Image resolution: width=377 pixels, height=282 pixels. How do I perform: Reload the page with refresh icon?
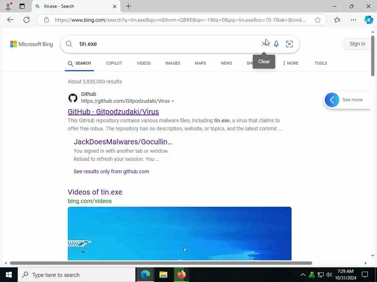coord(27,20)
